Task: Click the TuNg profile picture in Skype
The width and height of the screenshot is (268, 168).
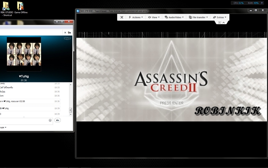Action: [24, 54]
